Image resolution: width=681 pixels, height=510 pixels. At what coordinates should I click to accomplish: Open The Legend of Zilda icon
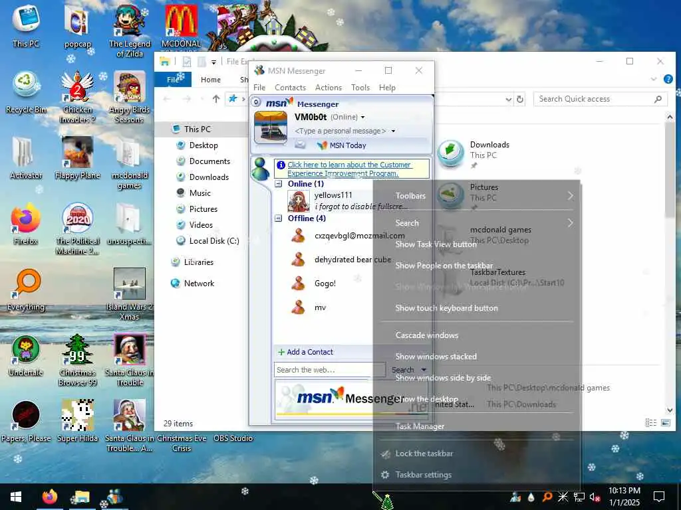(x=130, y=31)
